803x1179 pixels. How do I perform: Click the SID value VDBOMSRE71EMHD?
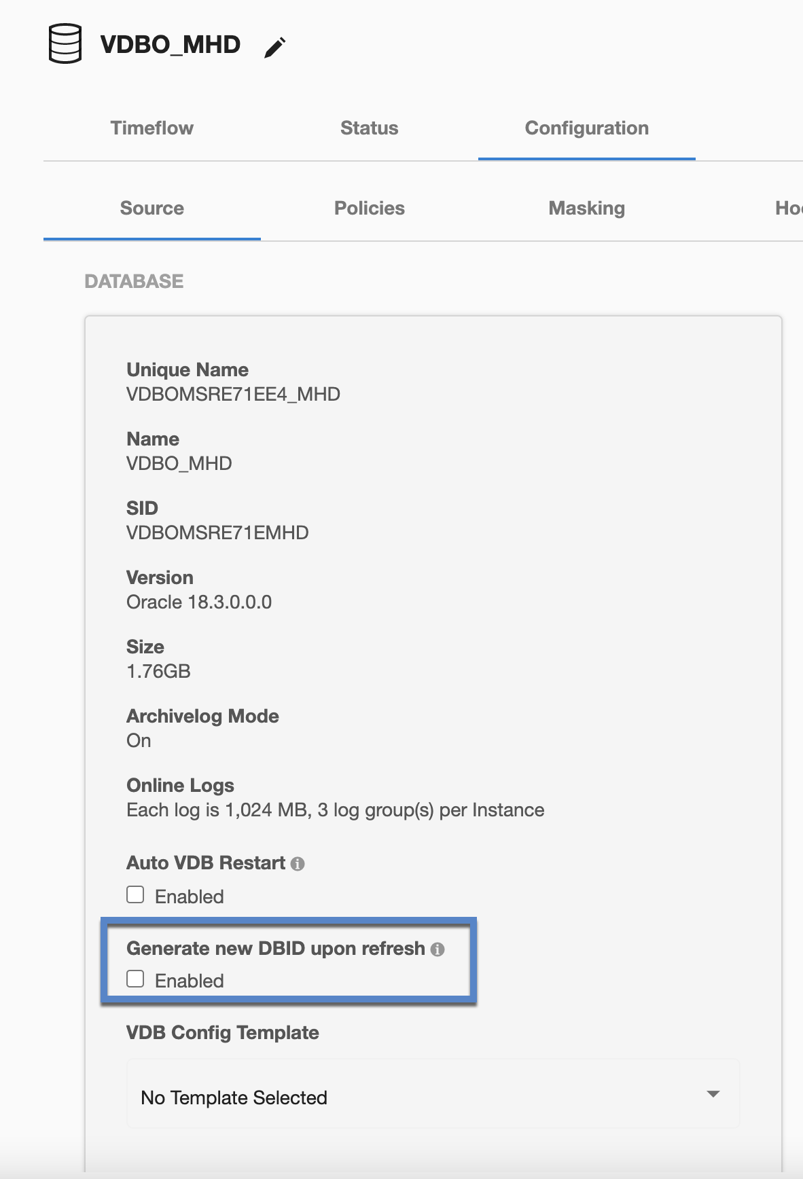pos(217,533)
